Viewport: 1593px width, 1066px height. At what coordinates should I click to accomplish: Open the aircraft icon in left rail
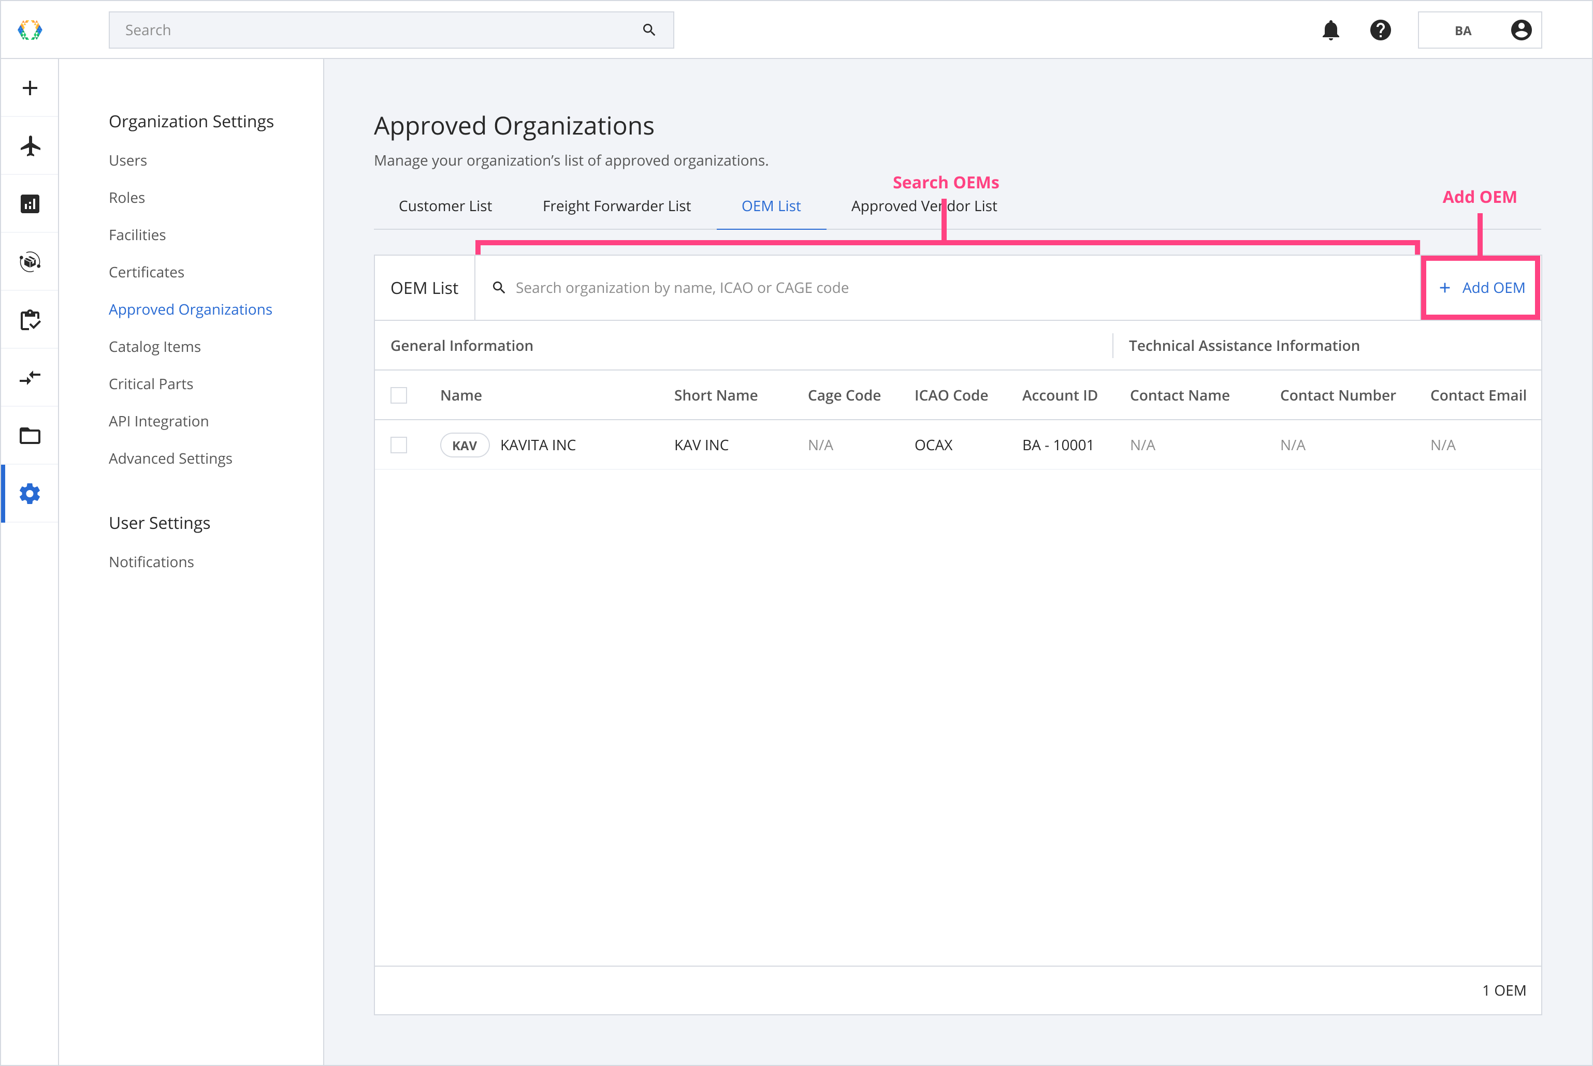[x=30, y=145]
